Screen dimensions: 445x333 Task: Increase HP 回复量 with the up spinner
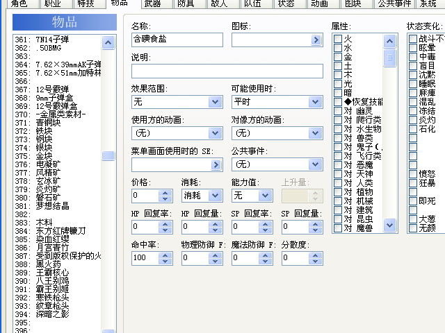[x=215, y=223]
